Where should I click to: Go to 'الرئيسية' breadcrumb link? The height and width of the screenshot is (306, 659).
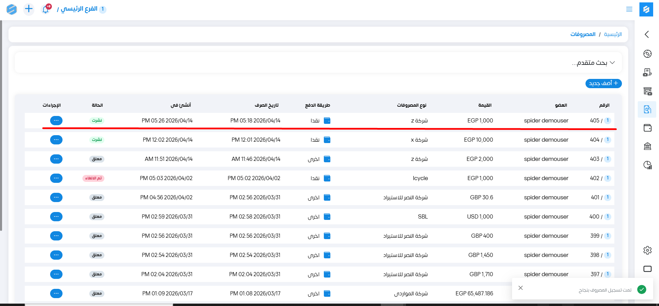pyautogui.click(x=613, y=34)
